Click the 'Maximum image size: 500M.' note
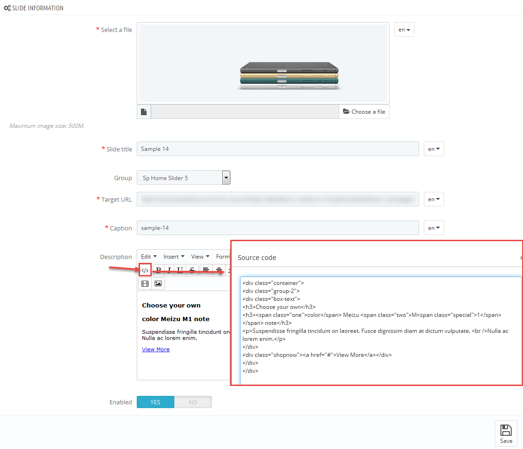This screenshot has height=449, width=523. coord(47,126)
